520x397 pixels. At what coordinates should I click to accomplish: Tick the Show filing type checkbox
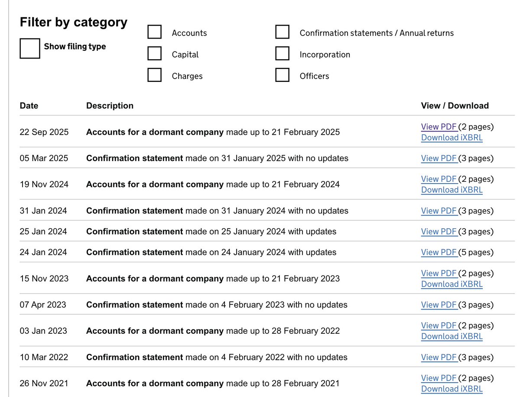pyautogui.click(x=30, y=48)
